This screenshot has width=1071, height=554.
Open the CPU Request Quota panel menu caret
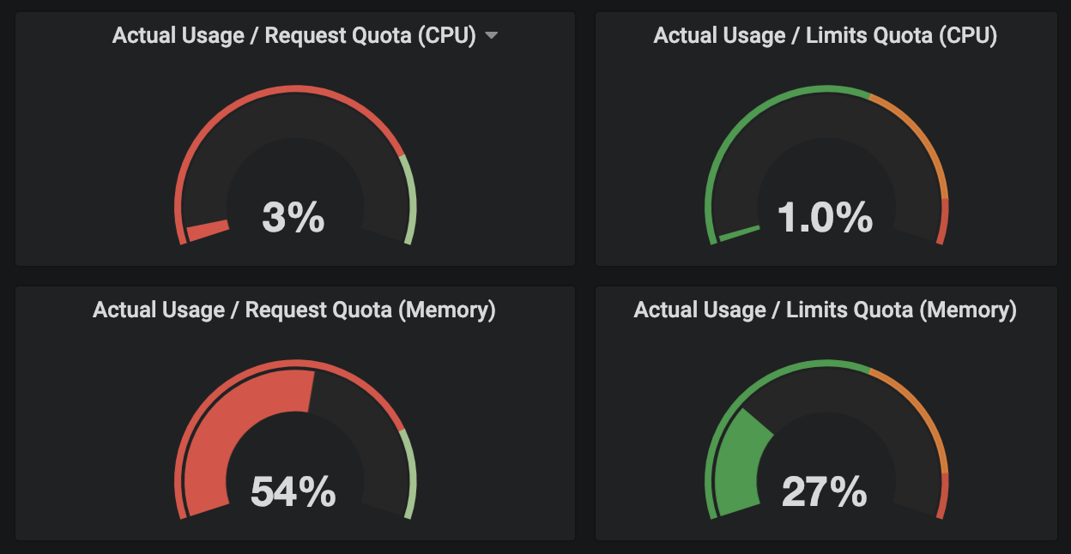492,36
